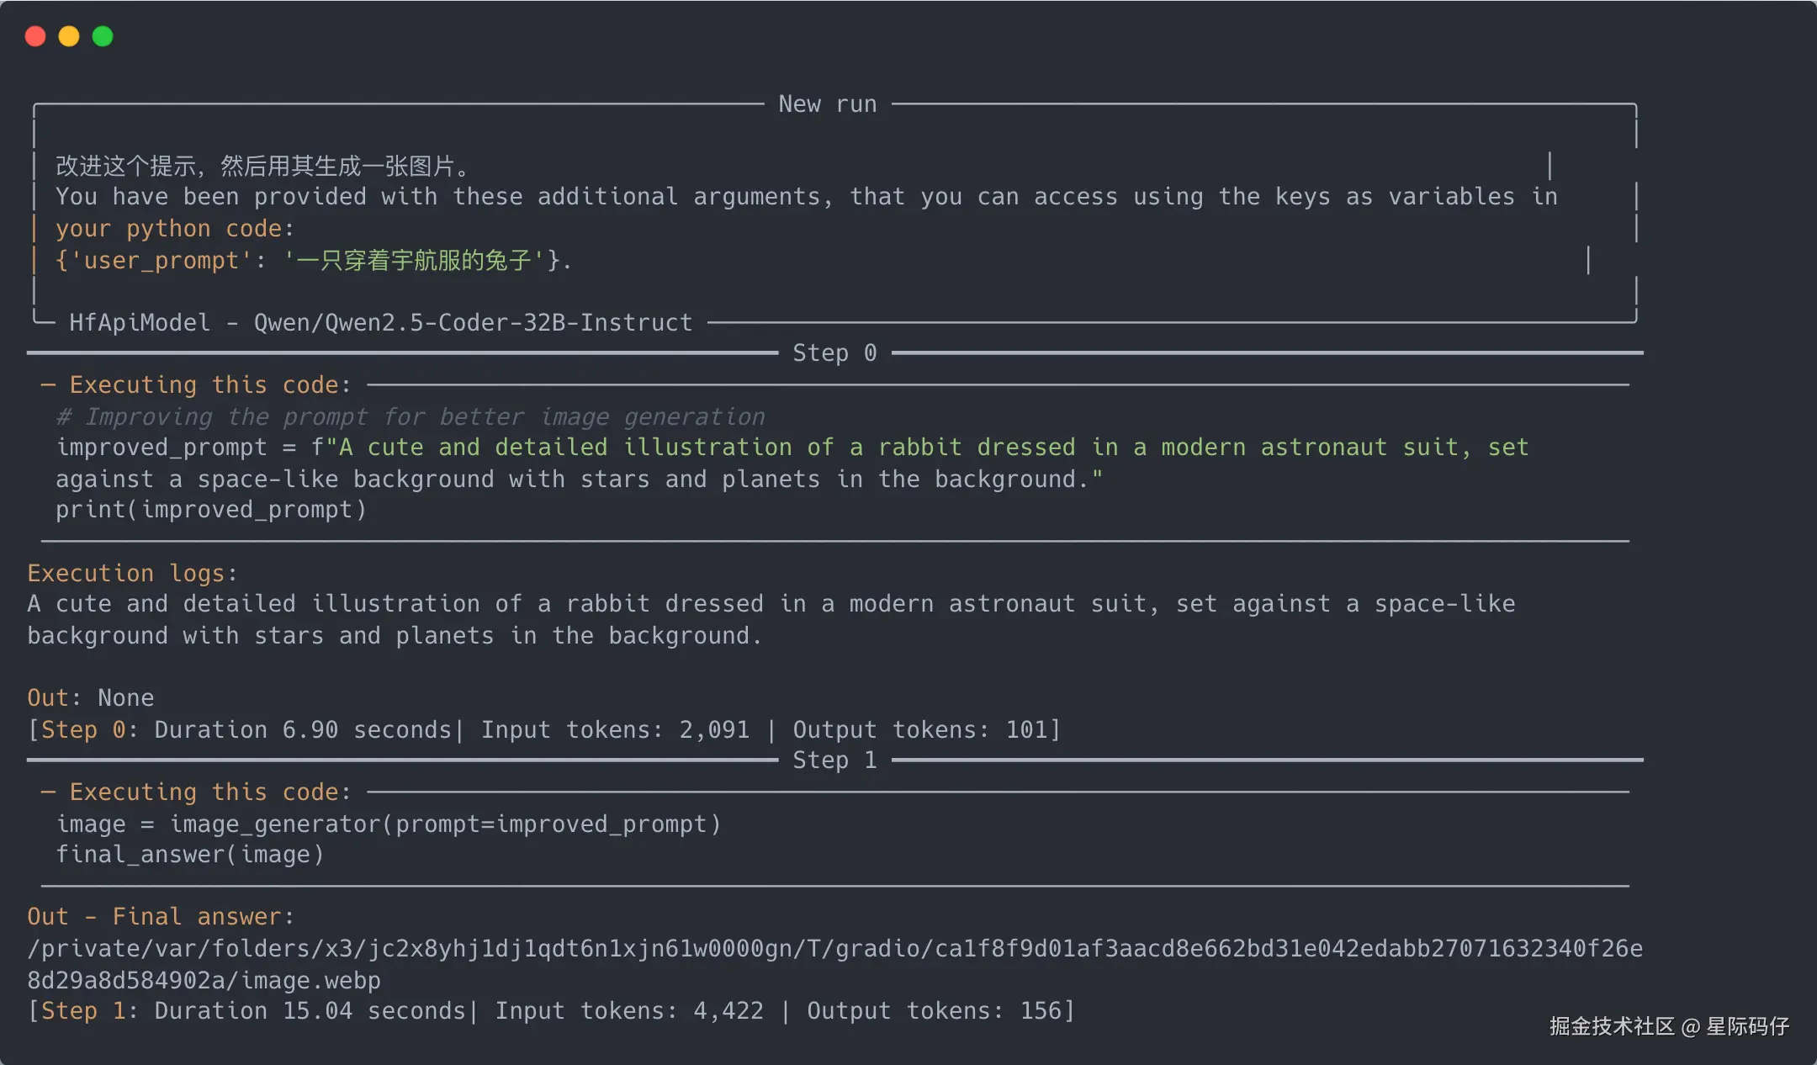
Task: Click the '改进这个提示' instruction text line
Action: coord(262,166)
